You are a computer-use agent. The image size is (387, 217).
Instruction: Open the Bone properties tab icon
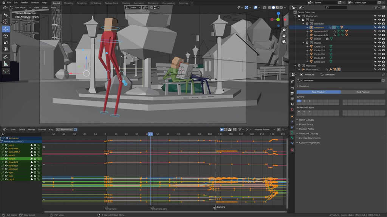tap(292, 138)
